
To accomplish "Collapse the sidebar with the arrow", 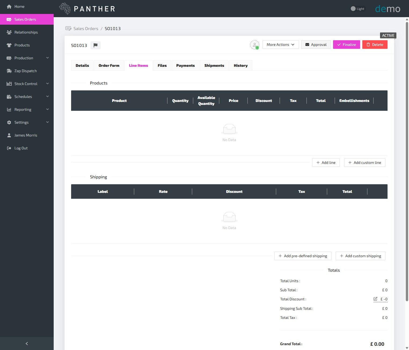I will click(x=27, y=344).
